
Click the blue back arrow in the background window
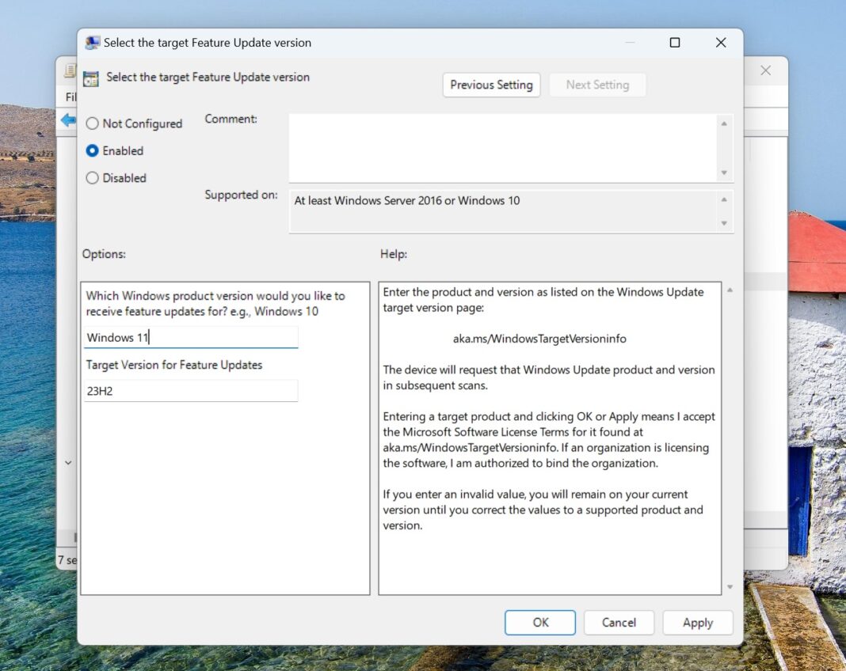70,121
